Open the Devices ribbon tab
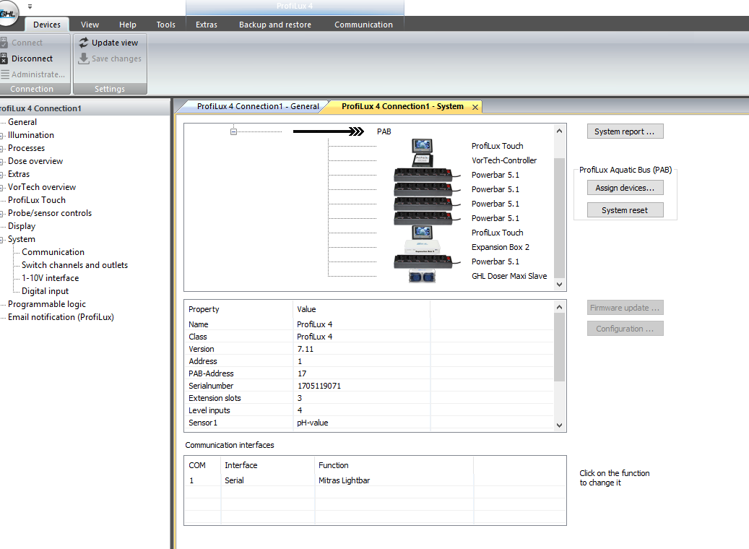 (x=47, y=25)
